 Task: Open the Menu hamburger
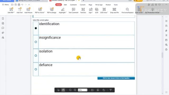(x=5, y=5)
